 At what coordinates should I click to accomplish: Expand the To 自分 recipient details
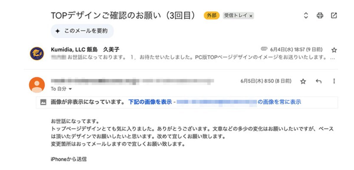coord(70,89)
